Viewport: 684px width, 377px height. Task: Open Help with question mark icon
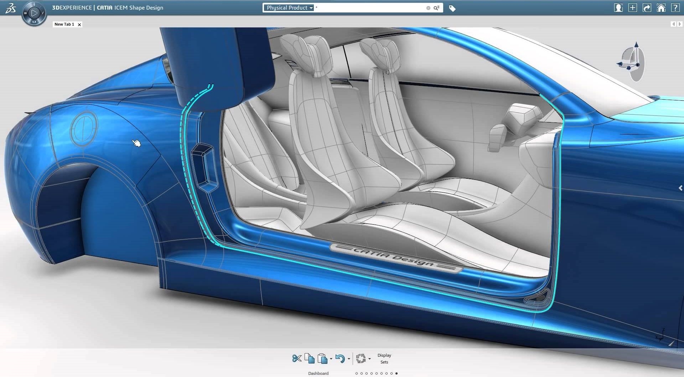coord(675,8)
